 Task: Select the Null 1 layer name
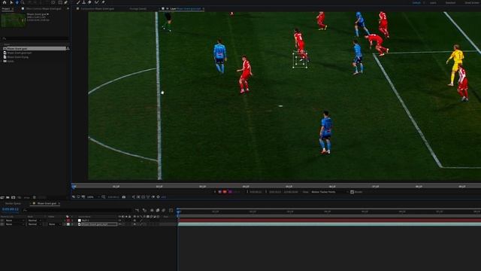tap(85, 221)
